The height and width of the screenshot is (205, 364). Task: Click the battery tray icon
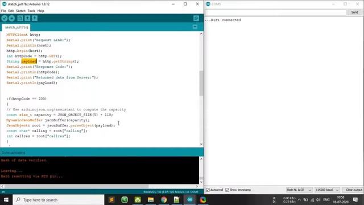[306, 200]
